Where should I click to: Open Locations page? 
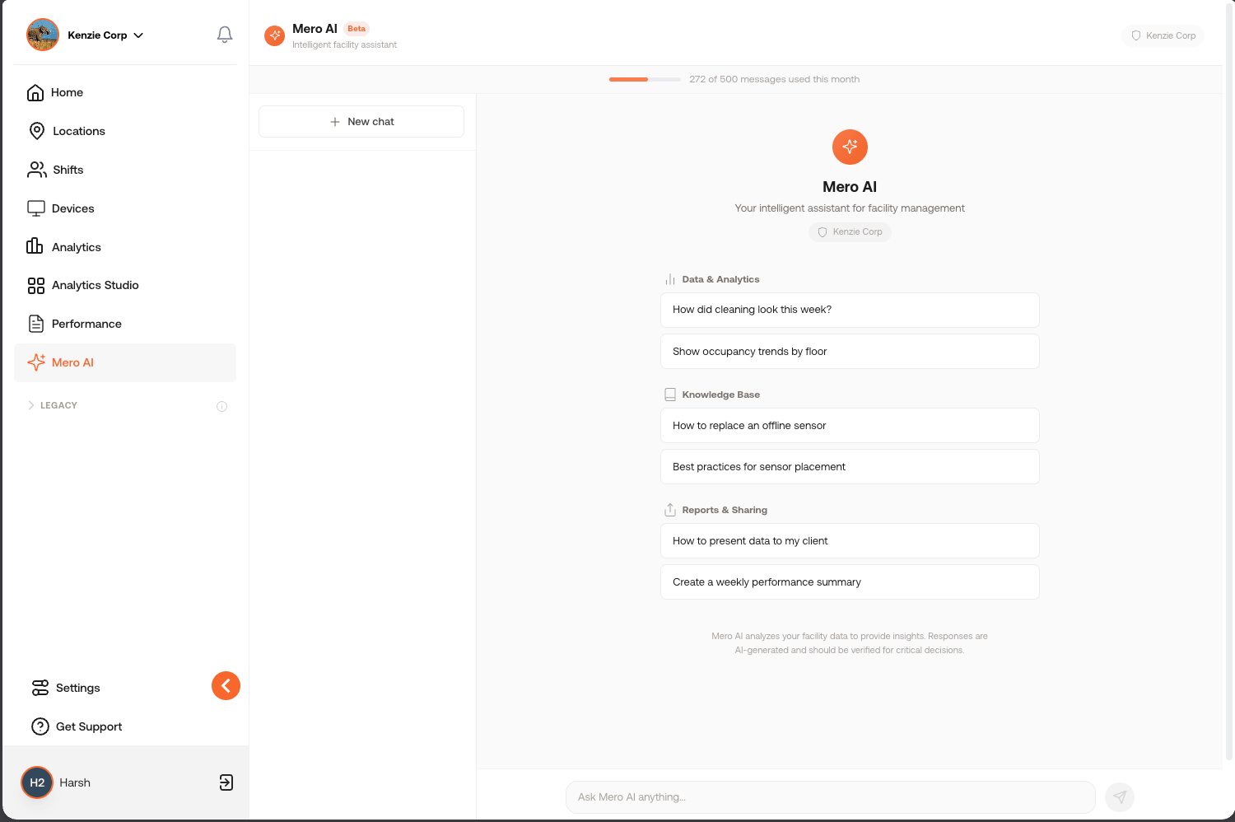[125, 131]
